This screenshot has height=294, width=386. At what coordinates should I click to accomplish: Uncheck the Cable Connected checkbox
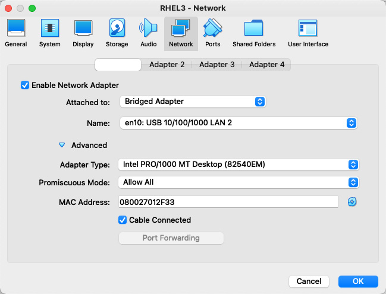coord(123,220)
